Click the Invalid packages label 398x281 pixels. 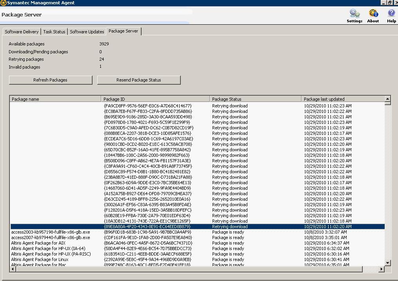point(24,67)
